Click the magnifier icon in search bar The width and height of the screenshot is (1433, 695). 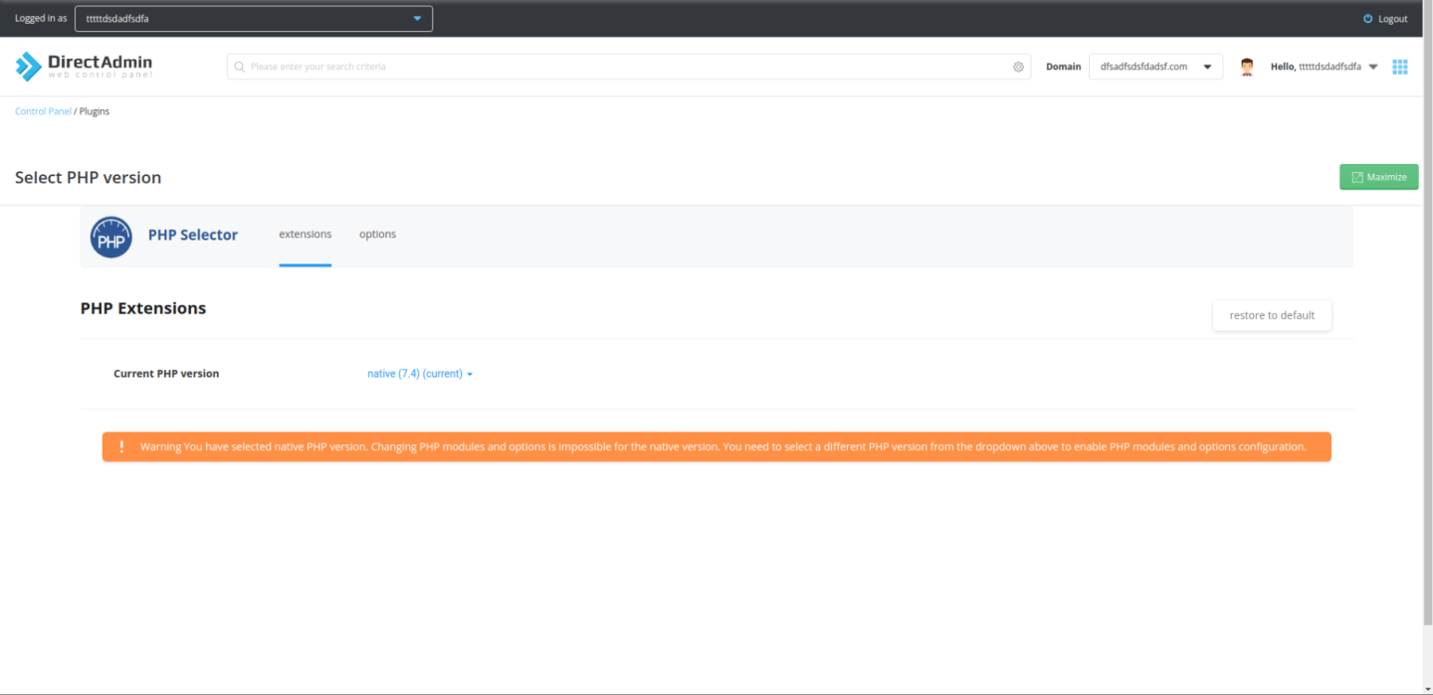[x=239, y=67]
